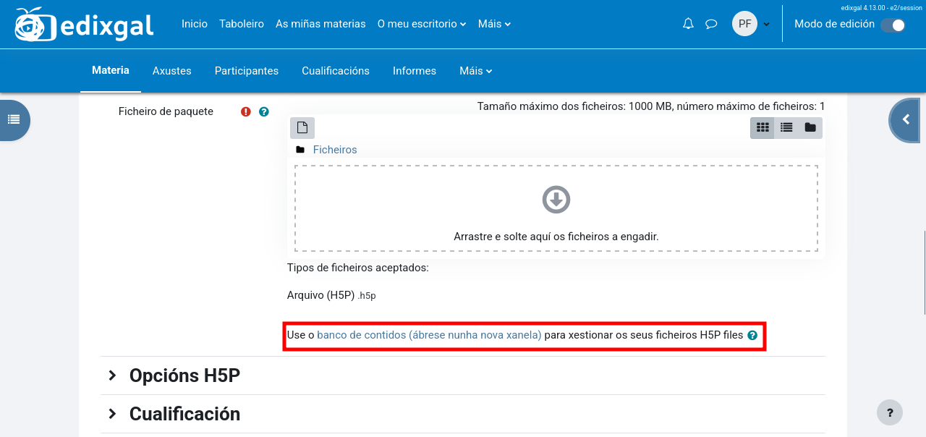The image size is (926, 437).
Task: Click the floating question mark help button
Action: point(889,412)
